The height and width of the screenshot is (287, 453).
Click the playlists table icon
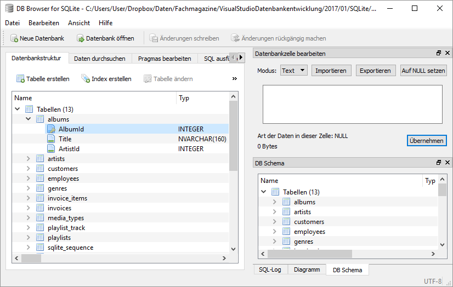click(40, 237)
